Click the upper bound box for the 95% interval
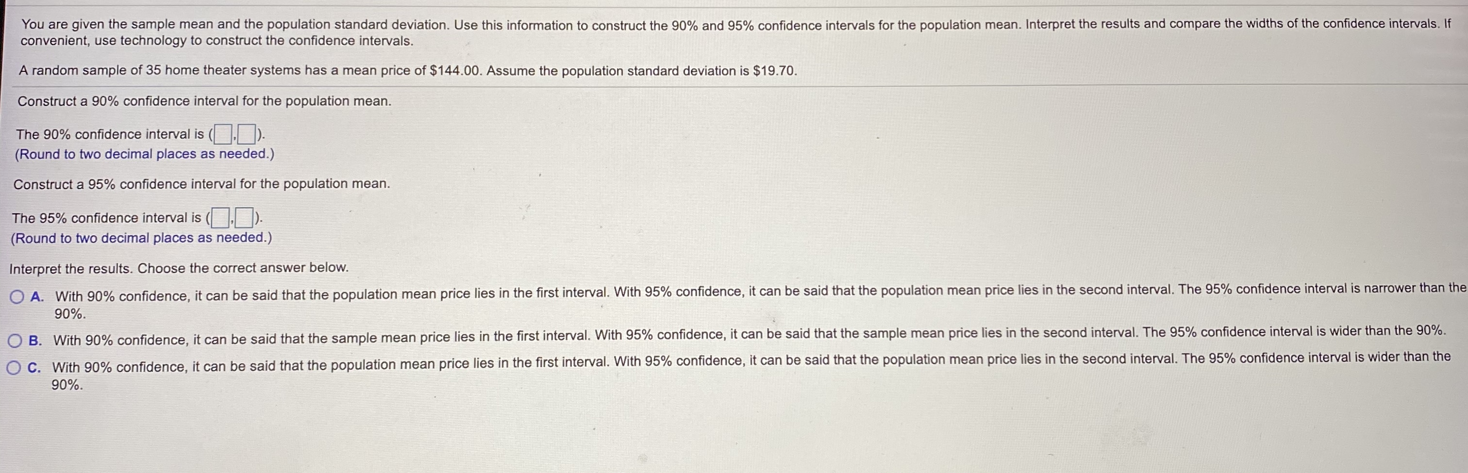Viewport: 1468px width, 473px height. tap(244, 218)
